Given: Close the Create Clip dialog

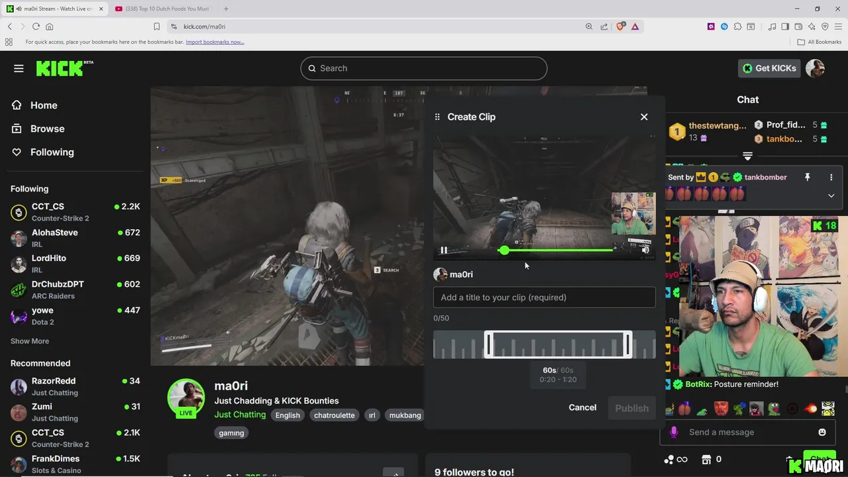Looking at the screenshot, I should click(x=644, y=117).
